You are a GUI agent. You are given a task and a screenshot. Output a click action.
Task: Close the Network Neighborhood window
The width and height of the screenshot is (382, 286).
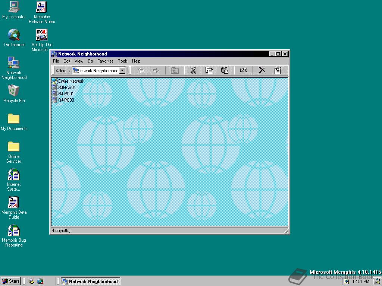(285, 54)
